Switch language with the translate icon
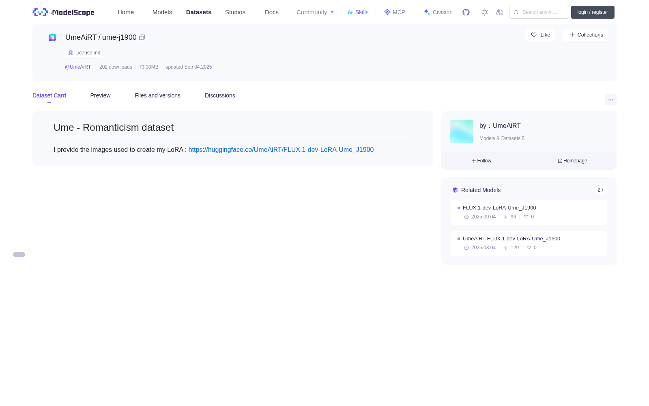This screenshot has height=406, width=649. (500, 12)
